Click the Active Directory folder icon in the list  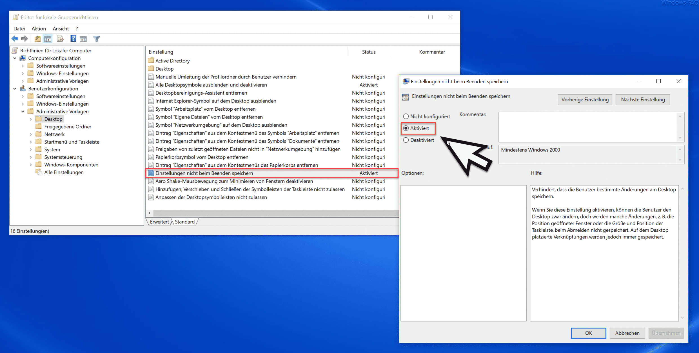(x=151, y=61)
